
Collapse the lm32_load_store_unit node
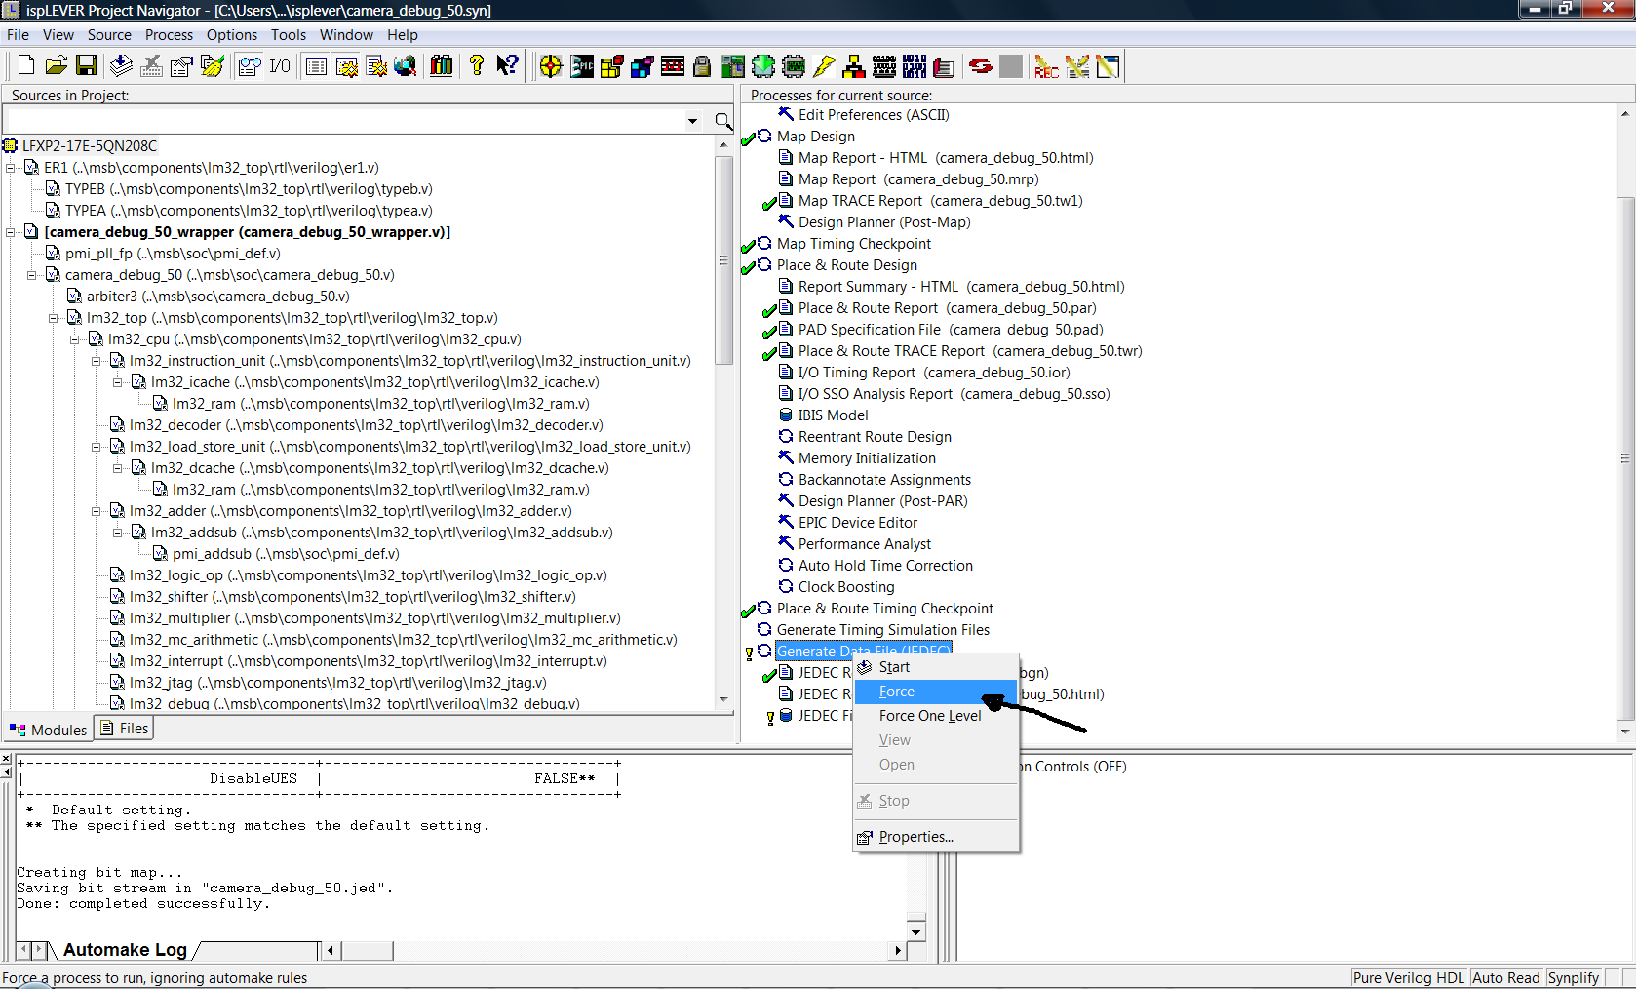[x=97, y=447]
